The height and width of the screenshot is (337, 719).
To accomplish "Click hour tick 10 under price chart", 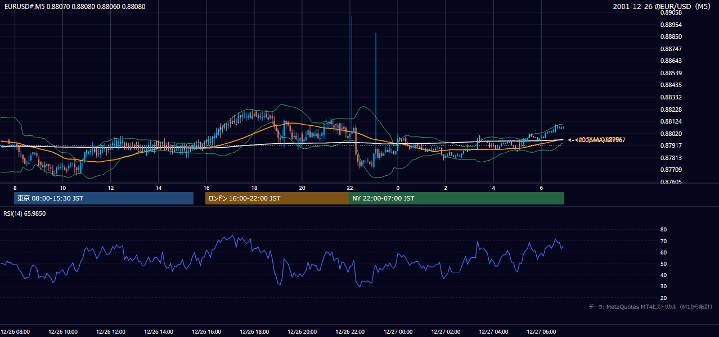I will 63,188.
